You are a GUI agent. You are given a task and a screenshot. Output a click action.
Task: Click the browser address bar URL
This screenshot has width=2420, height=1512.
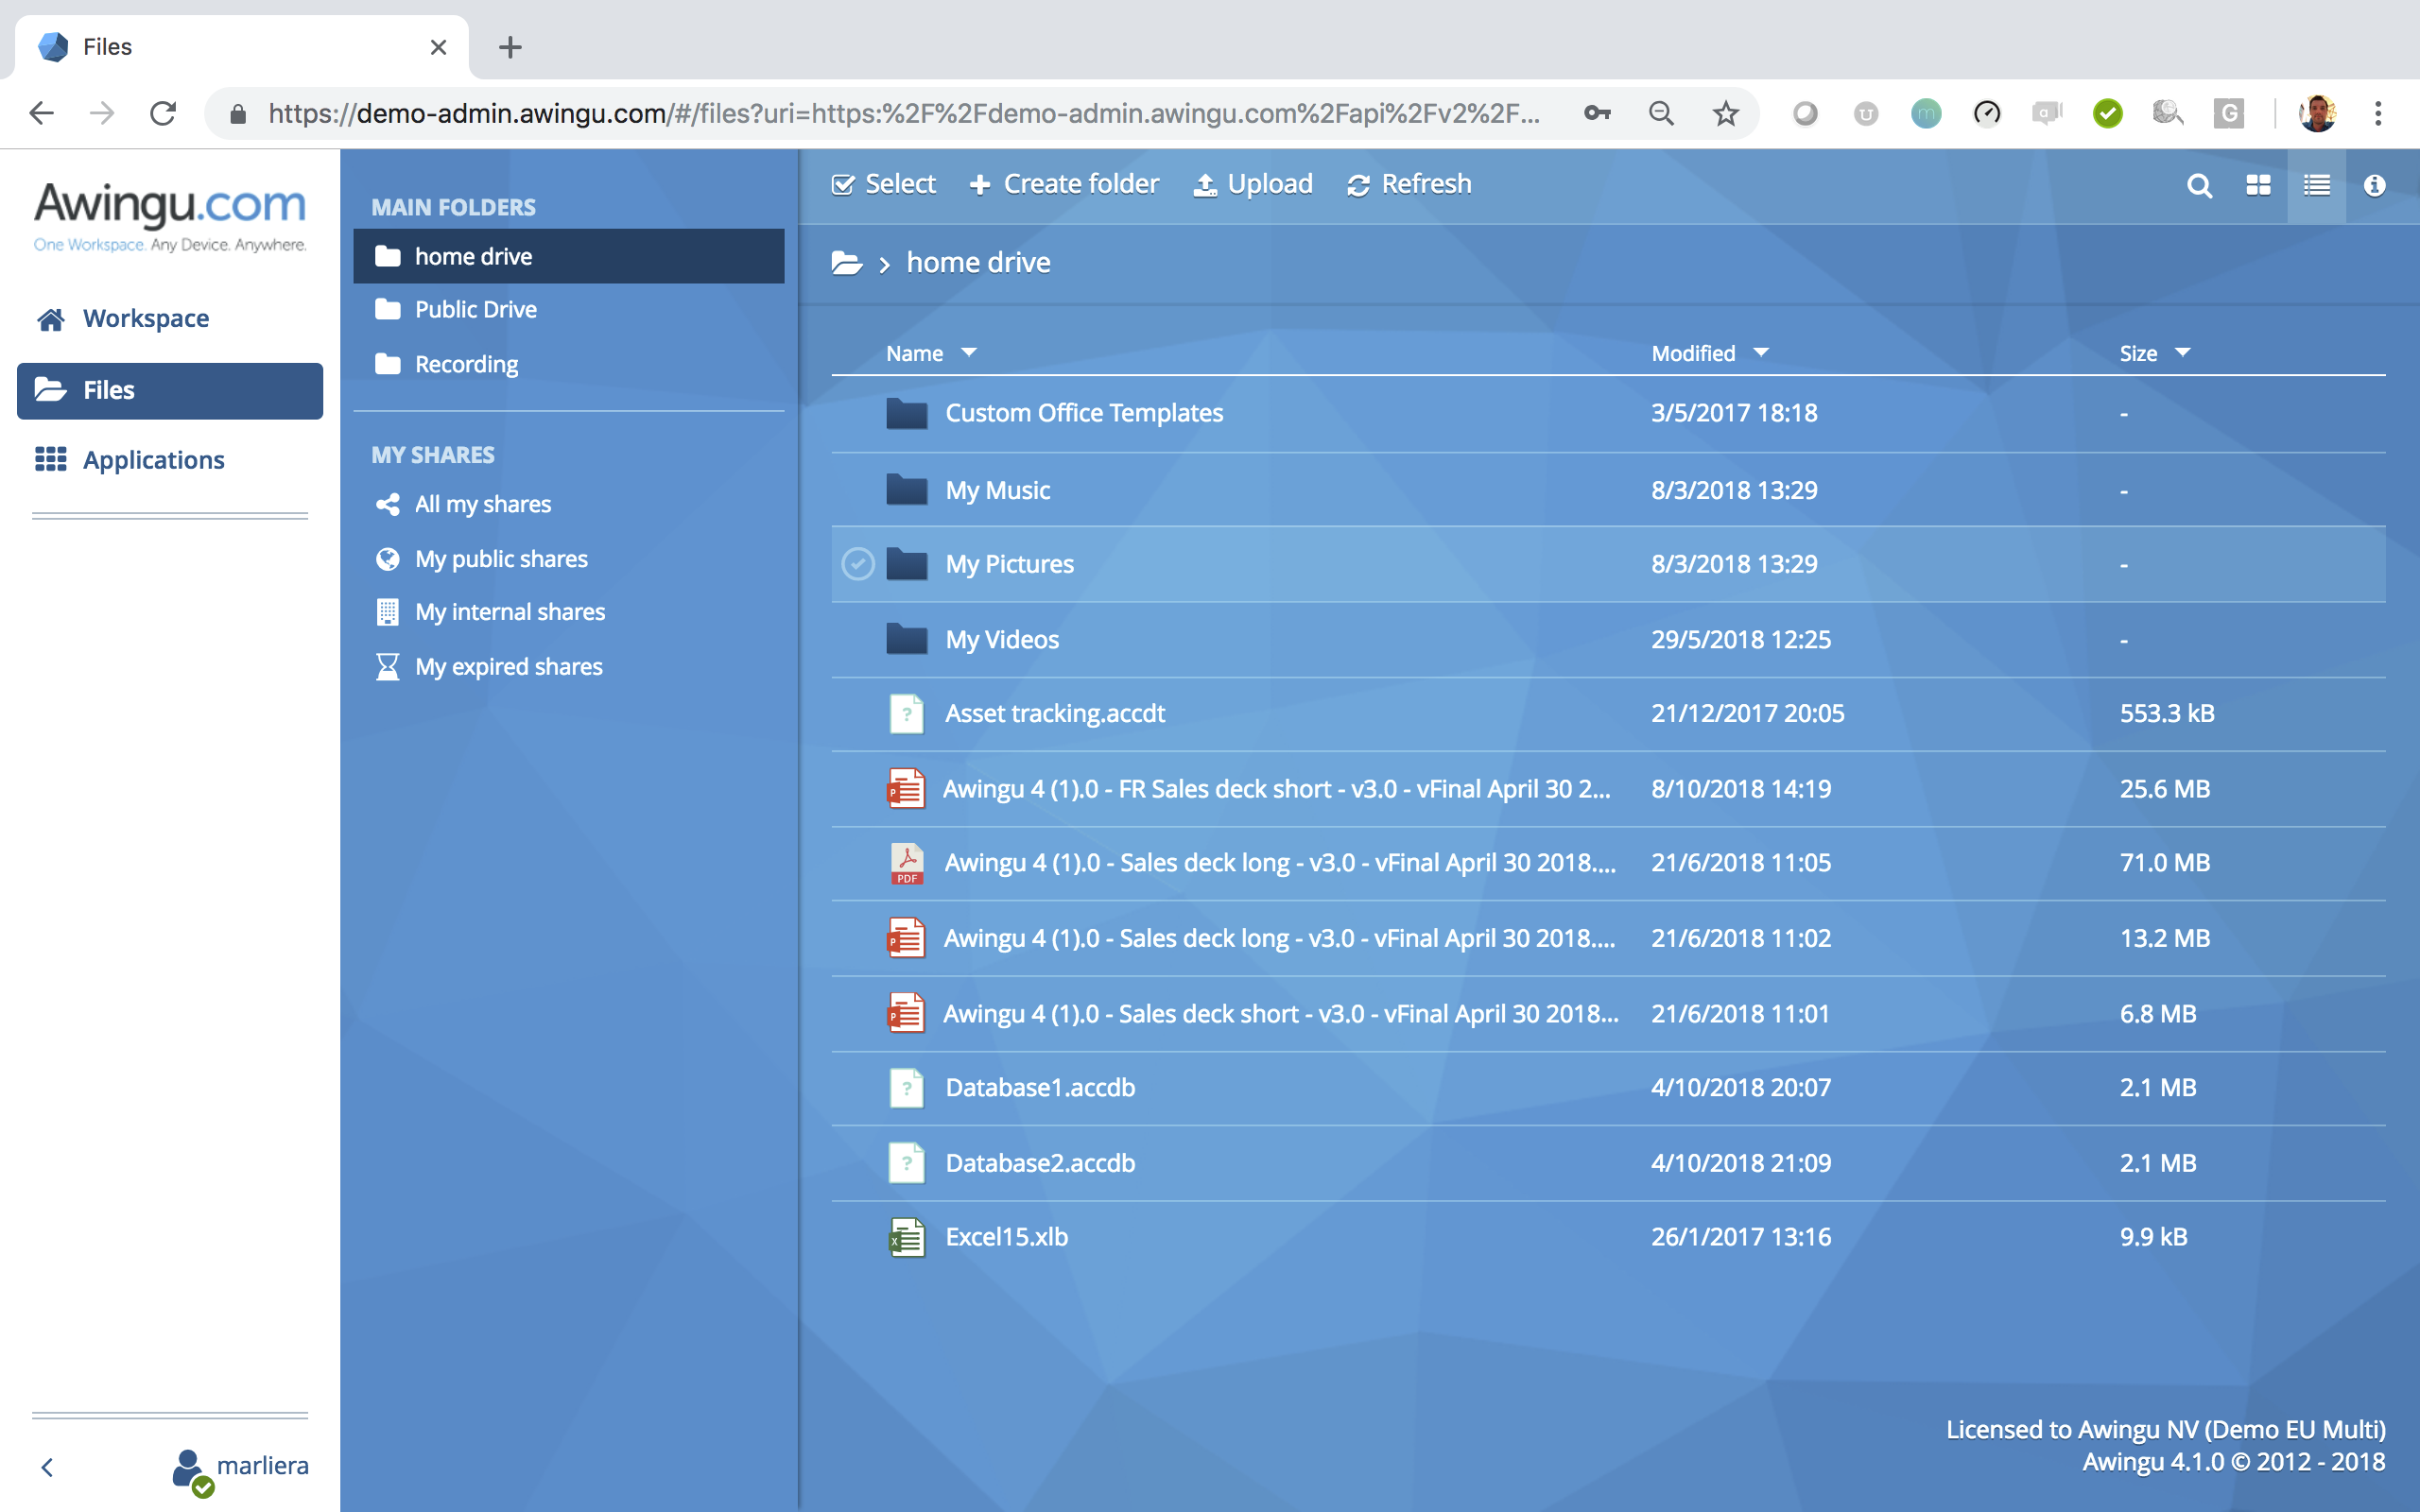903,113
